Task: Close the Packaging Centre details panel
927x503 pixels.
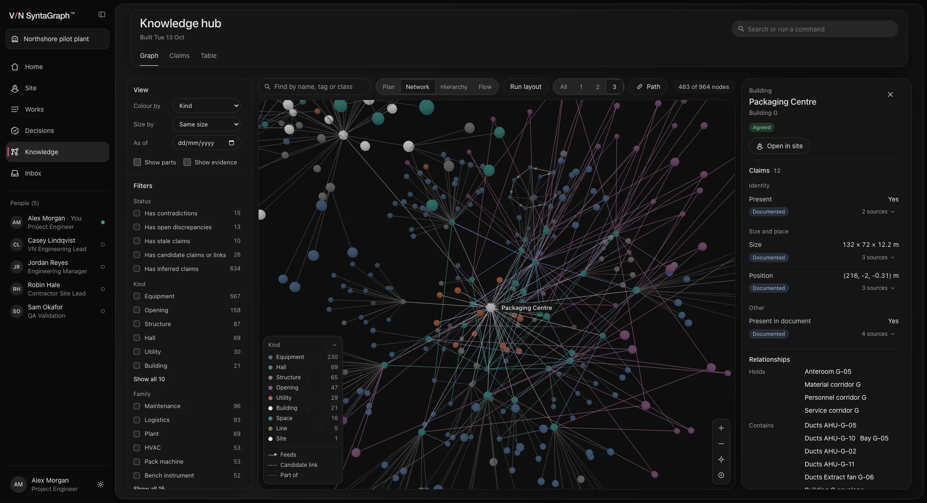Action: (x=890, y=94)
